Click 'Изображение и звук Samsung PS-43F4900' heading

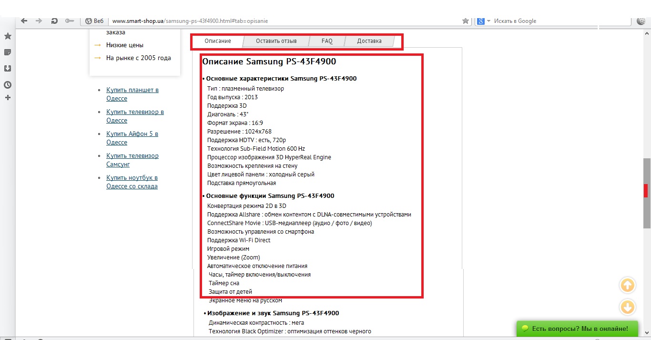(x=273, y=313)
